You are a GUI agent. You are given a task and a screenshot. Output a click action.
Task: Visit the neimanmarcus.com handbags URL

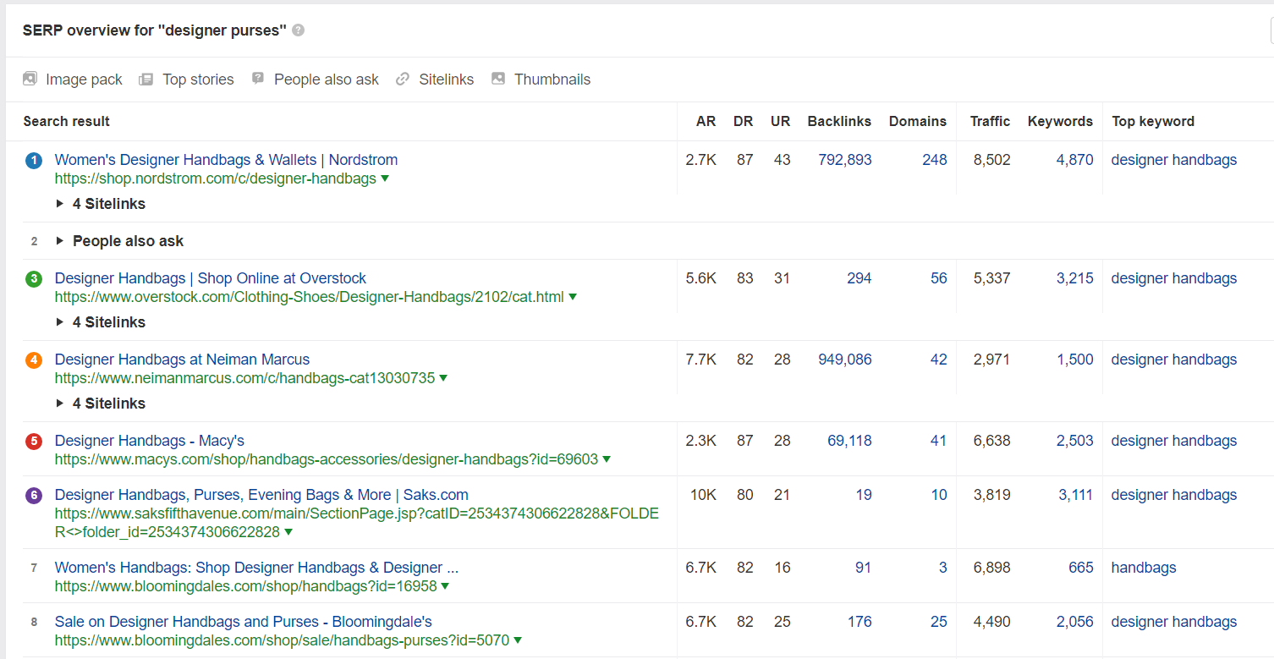tap(245, 378)
